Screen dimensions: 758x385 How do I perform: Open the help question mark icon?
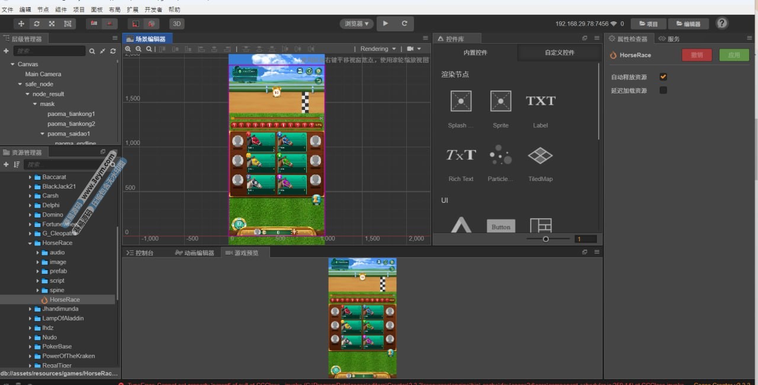click(x=722, y=24)
